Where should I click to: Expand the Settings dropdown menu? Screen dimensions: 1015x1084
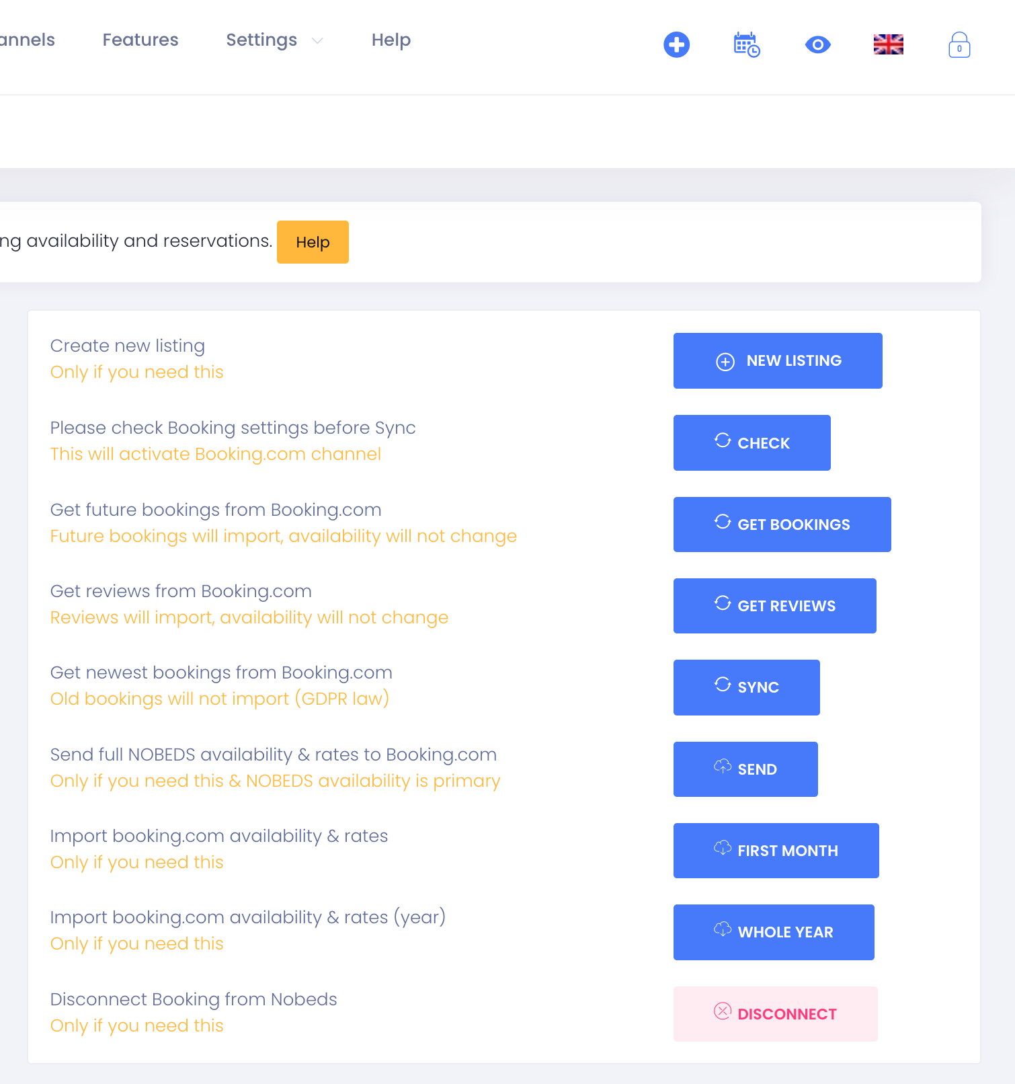(x=261, y=40)
